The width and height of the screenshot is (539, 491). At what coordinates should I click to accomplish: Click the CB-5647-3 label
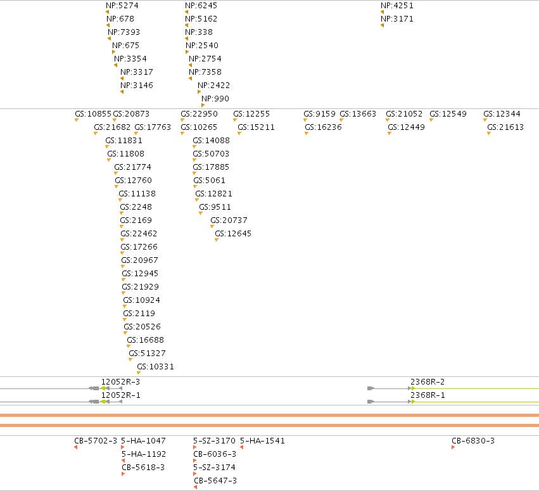[215, 481]
